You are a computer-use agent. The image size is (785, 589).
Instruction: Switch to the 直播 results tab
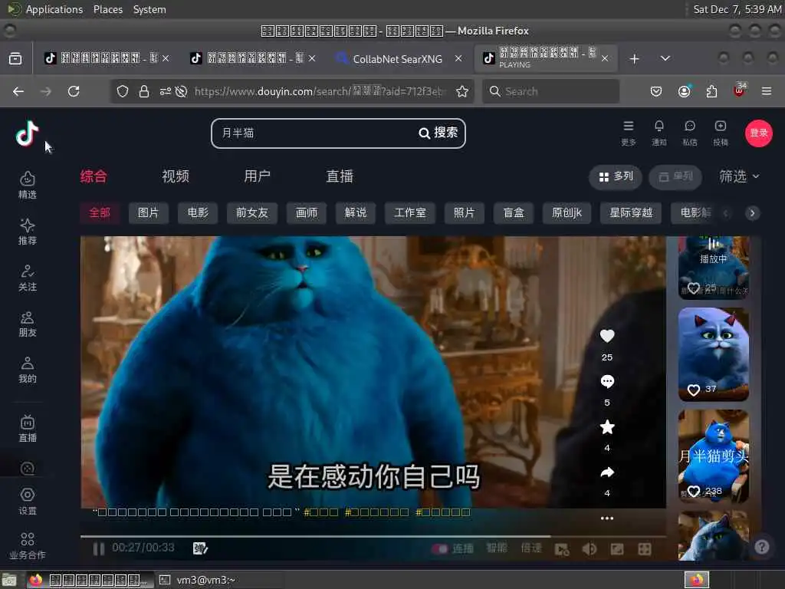[x=340, y=176]
